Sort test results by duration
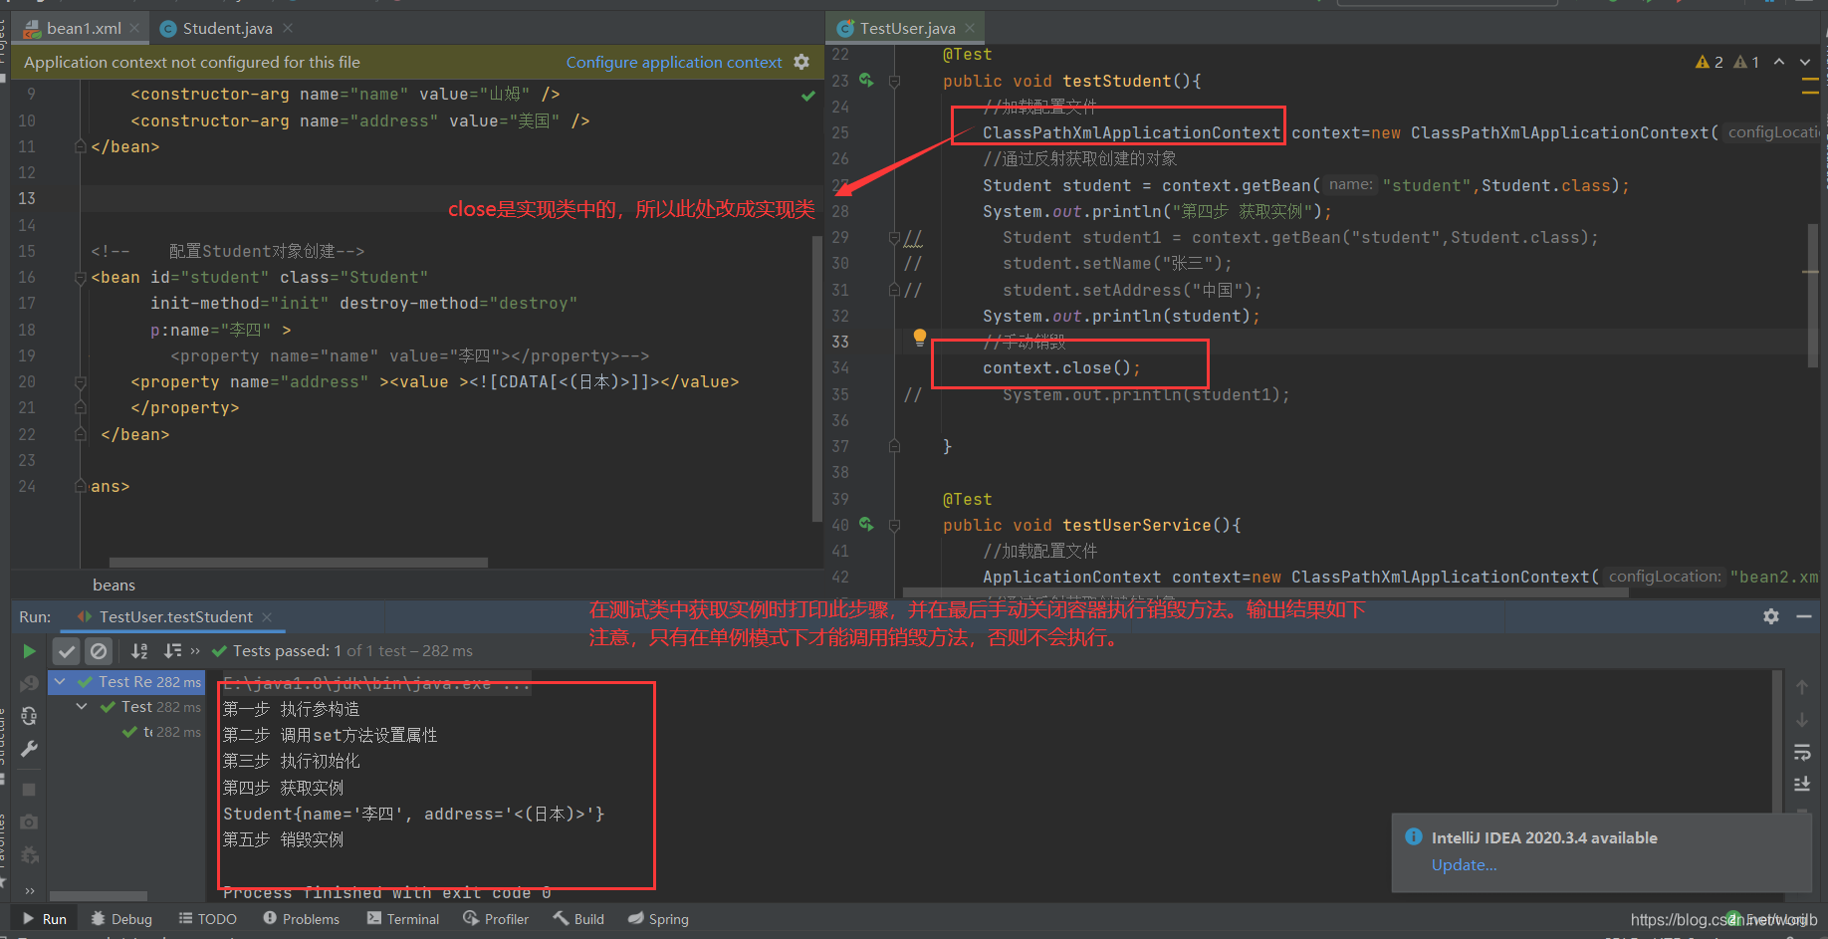The height and width of the screenshot is (939, 1828). 172,651
